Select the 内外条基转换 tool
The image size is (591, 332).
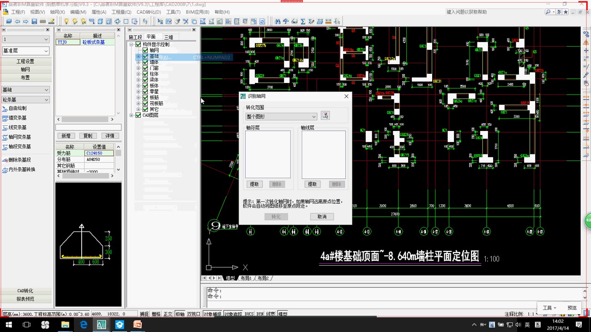19,169
